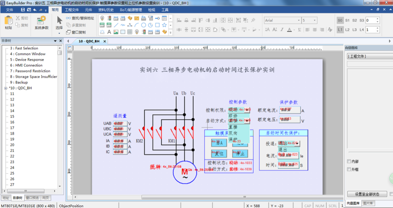The image size is (393, 208).
Task: Switch to the 地址 panel tab
Action: coord(6,198)
